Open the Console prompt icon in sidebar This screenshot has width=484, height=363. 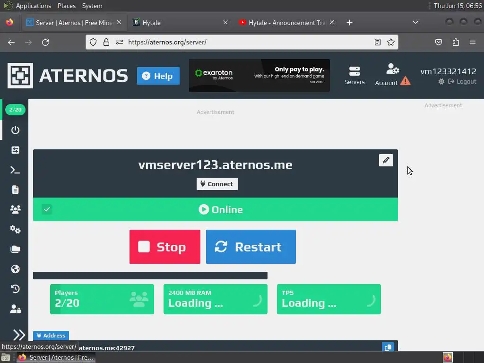point(15,170)
